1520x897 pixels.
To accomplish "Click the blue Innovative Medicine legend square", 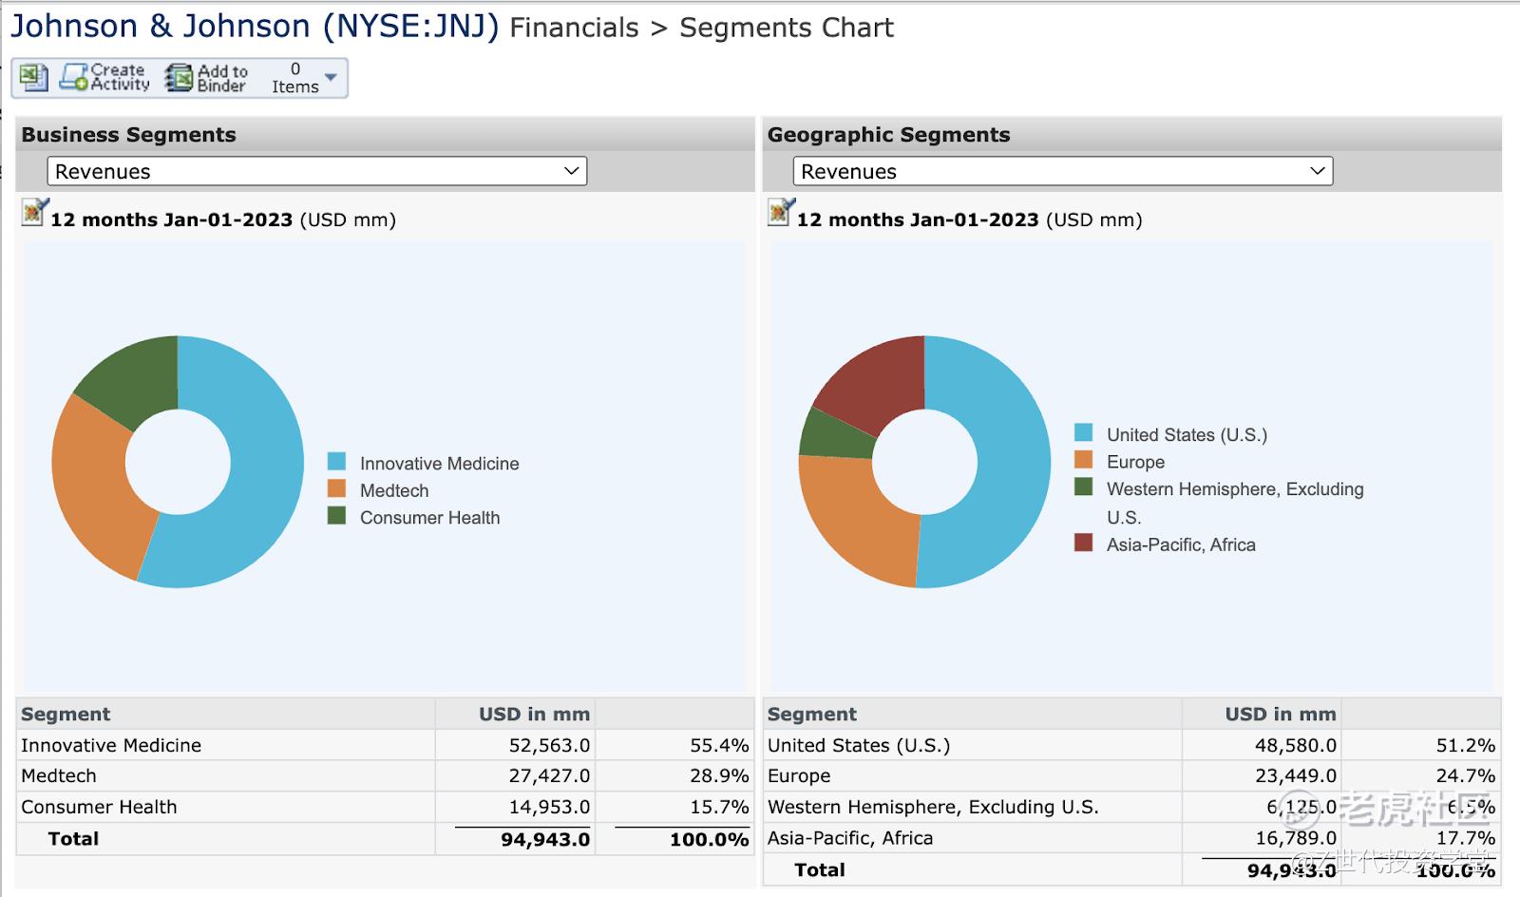I will (x=336, y=462).
